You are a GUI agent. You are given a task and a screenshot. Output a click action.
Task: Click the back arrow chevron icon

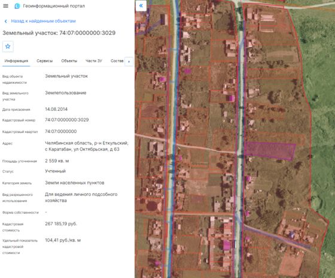[6, 21]
